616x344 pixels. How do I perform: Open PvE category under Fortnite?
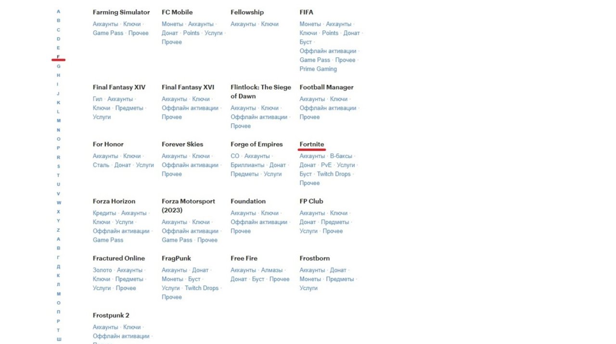(x=326, y=165)
